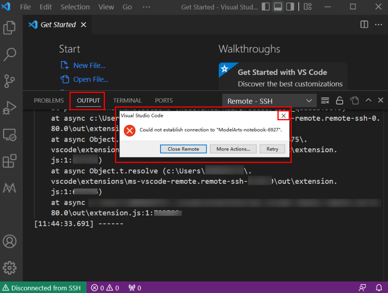This screenshot has width=388, height=293.
Task: Click the New File... link
Action: click(x=89, y=66)
